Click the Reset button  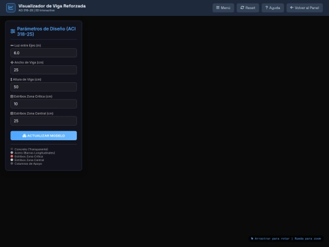tap(248, 8)
